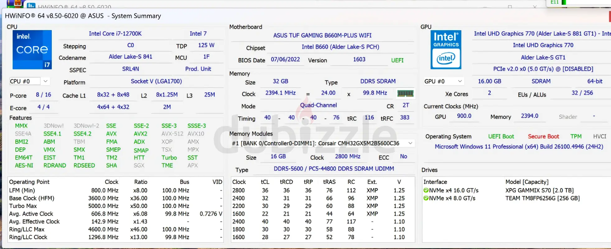611x249 pixels.
Task: Click the ECC No value
Action: coord(403,156)
